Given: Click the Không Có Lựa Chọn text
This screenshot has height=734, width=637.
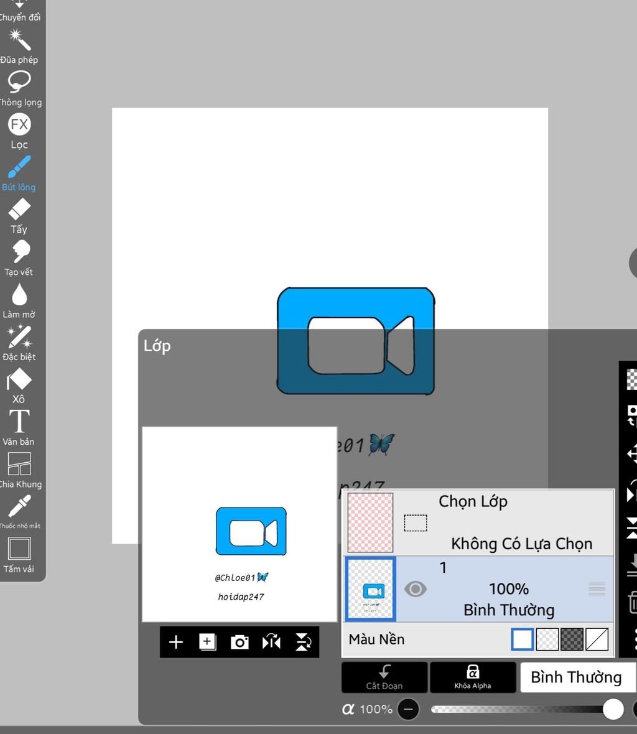Looking at the screenshot, I should 522,544.
